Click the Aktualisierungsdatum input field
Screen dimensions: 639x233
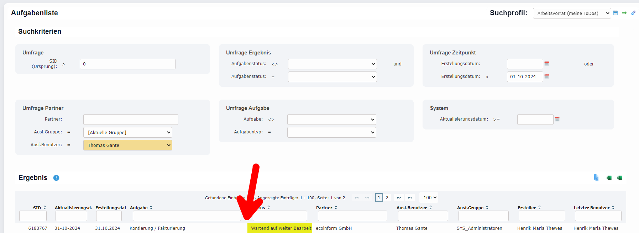[535, 120]
